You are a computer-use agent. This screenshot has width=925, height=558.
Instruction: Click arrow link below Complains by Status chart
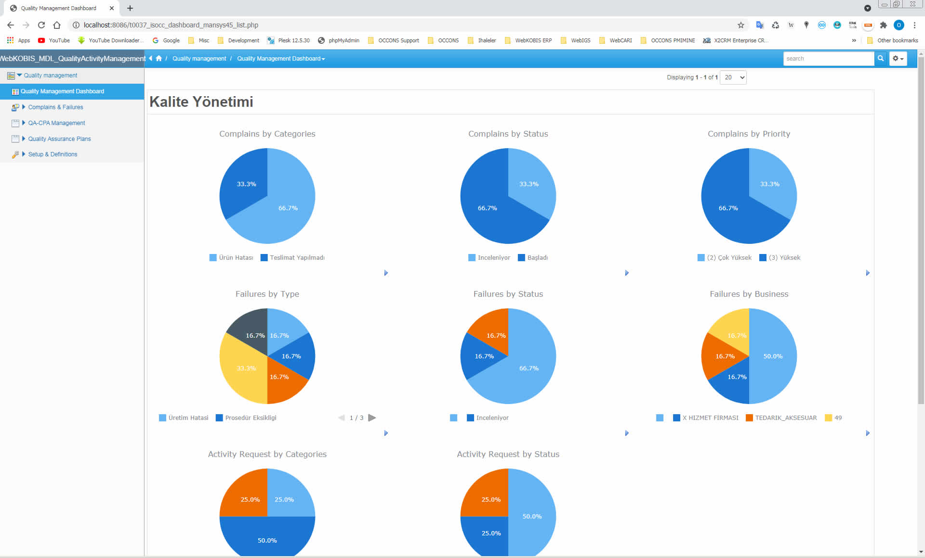(x=627, y=273)
